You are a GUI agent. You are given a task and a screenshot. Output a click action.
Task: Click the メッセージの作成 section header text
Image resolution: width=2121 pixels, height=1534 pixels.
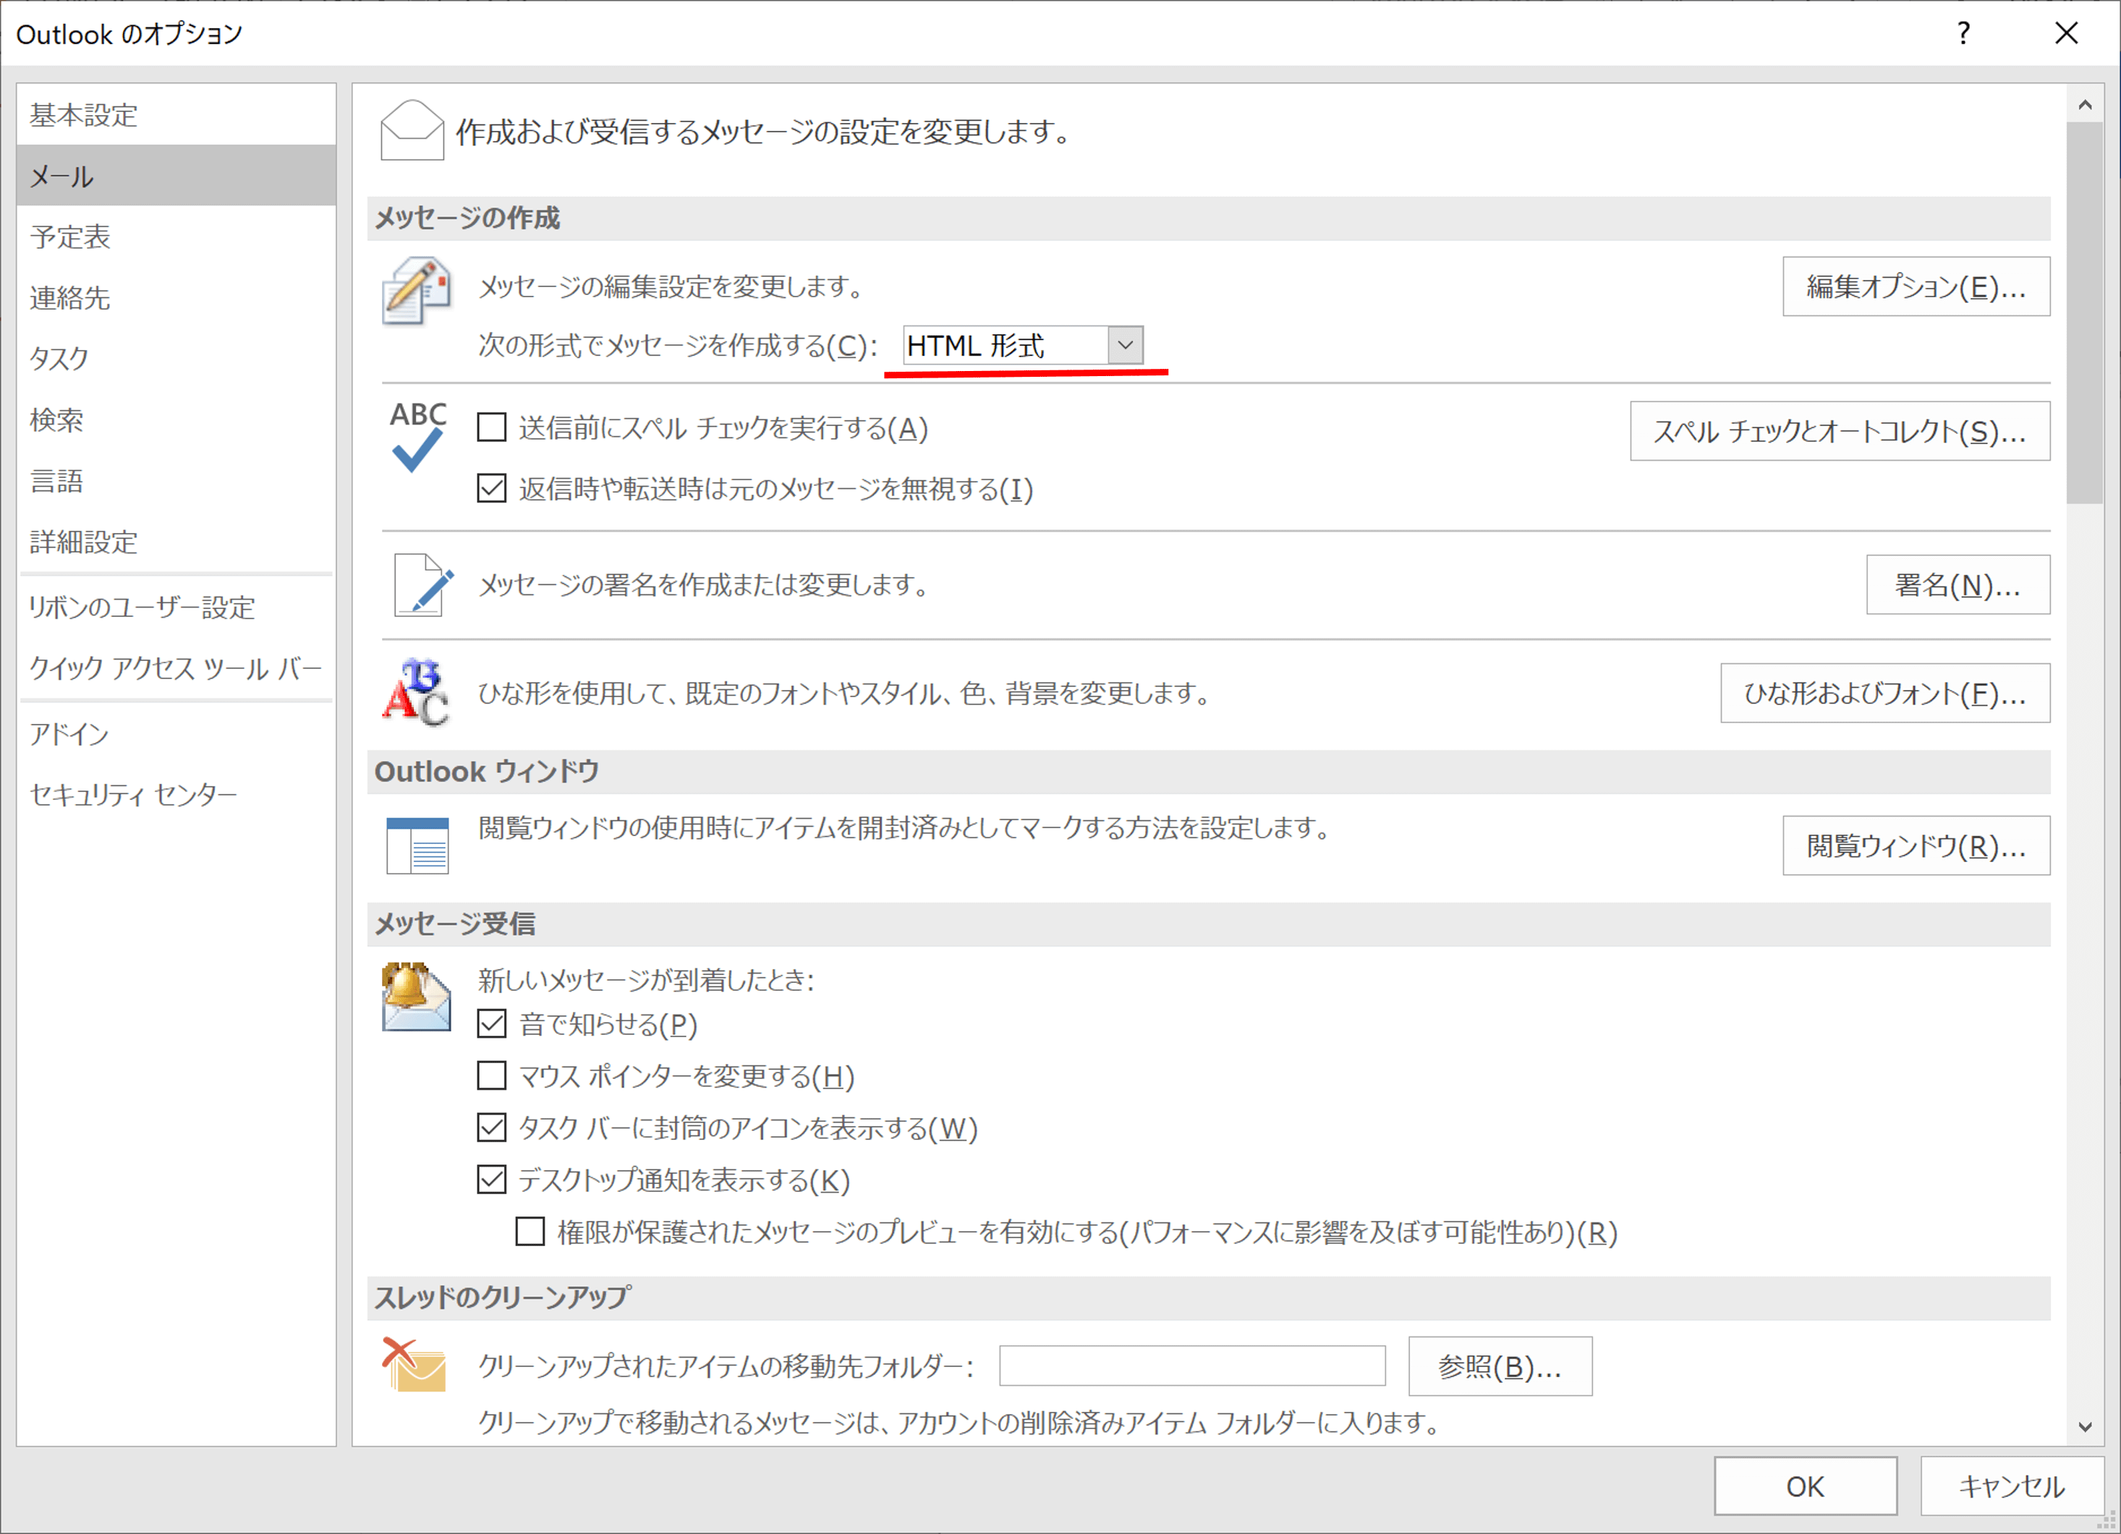pyautogui.click(x=467, y=218)
